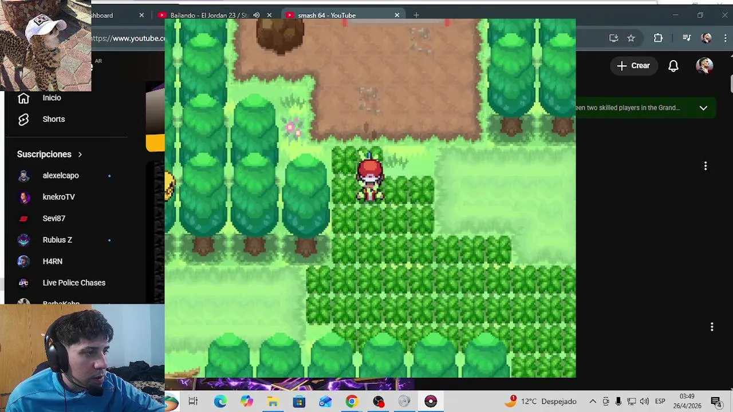Click the knekroTV channel avatar
This screenshot has width=733, height=412.
[23, 197]
